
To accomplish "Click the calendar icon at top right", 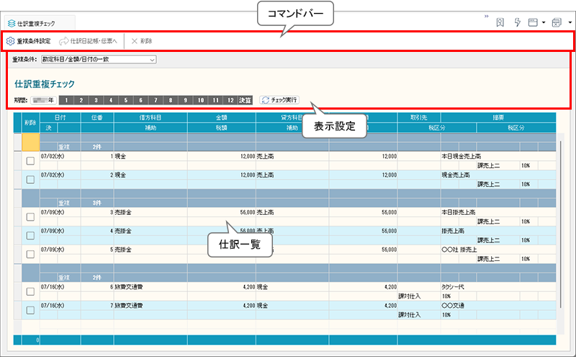I will click(557, 23).
